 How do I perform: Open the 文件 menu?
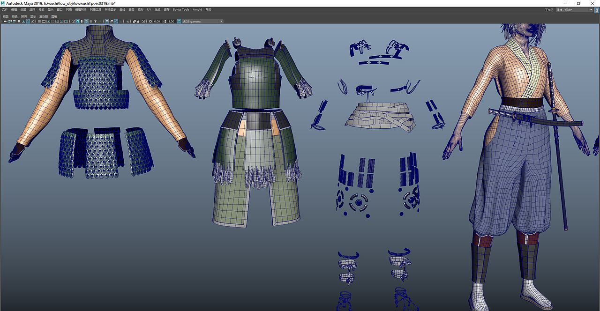[x=5, y=9]
